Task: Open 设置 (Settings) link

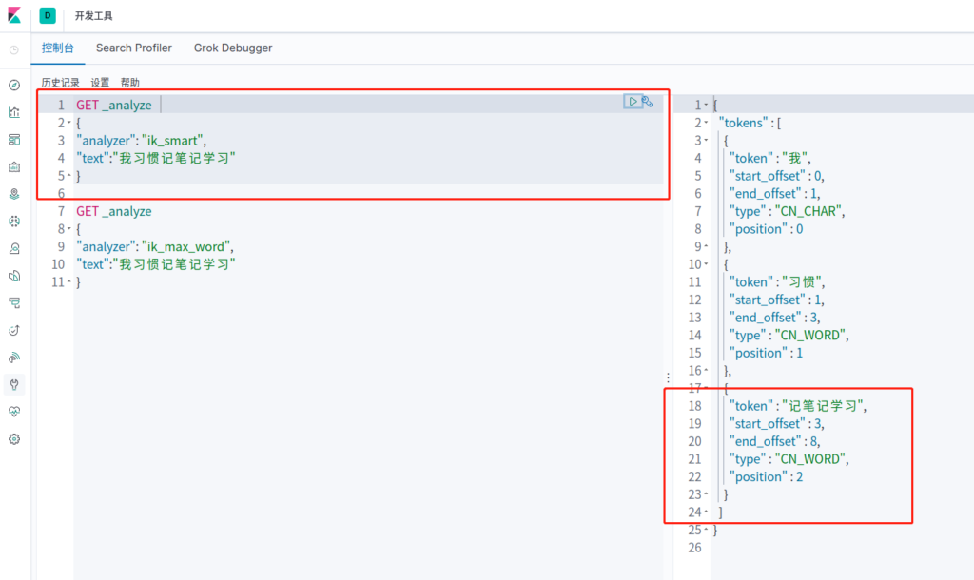Action: click(100, 83)
